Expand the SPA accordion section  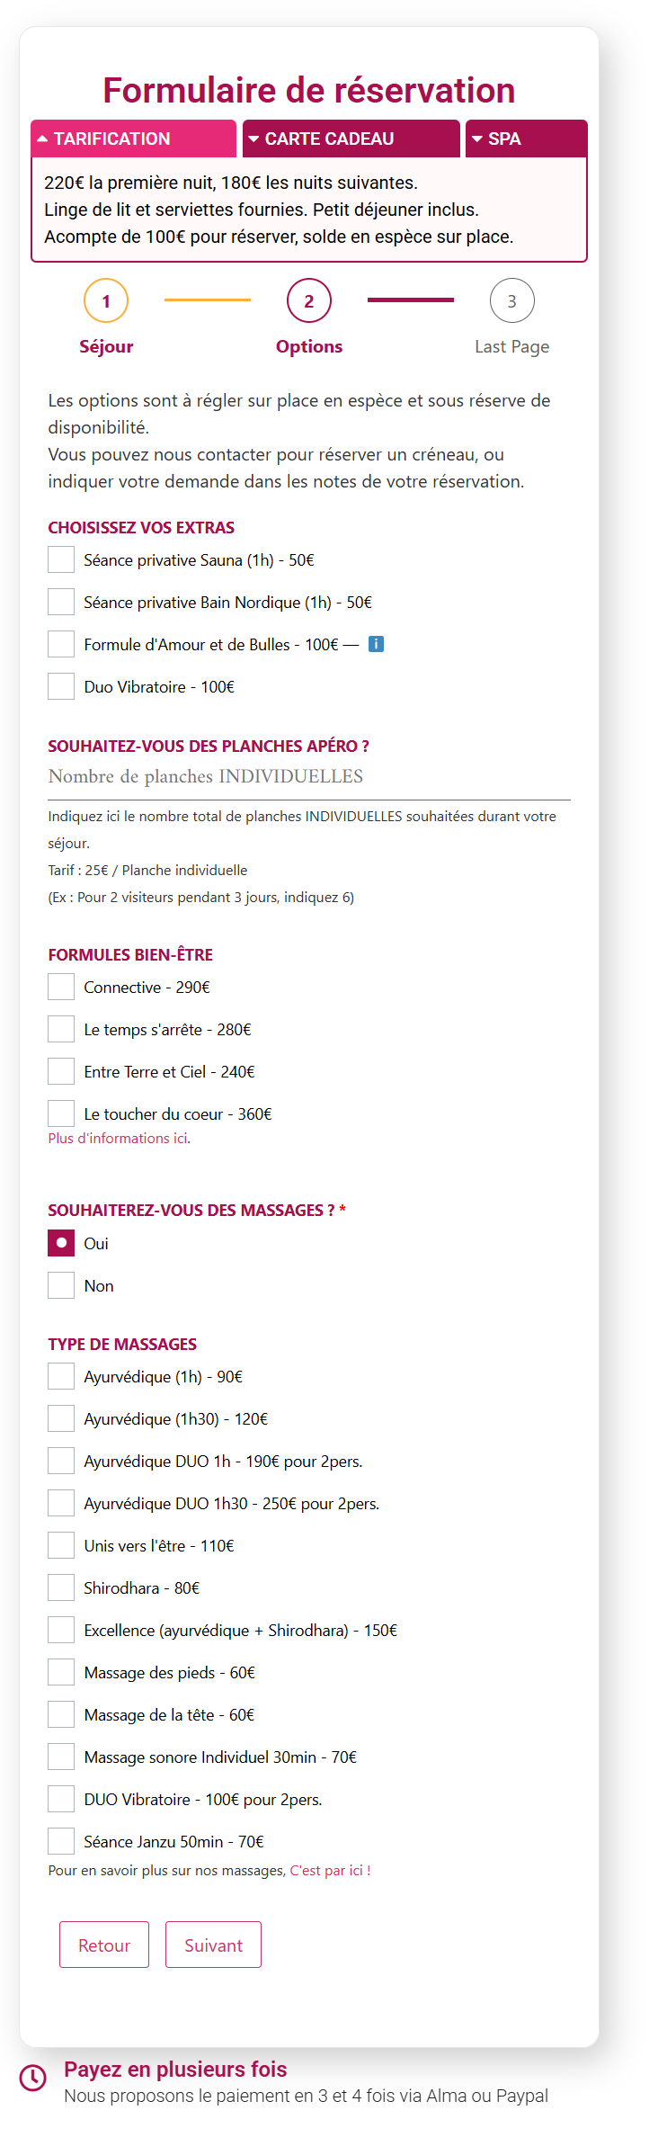pos(526,139)
